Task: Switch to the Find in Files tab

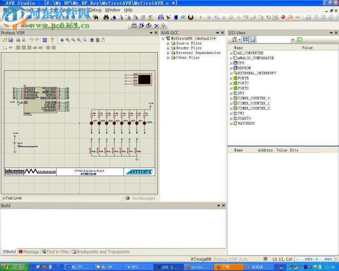Action: pyautogui.click(x=55, y=252)
